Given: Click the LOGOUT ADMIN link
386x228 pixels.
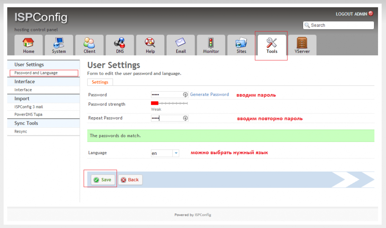Looking at the screenshot, I should pyautogui.click(x=351, y=14).
